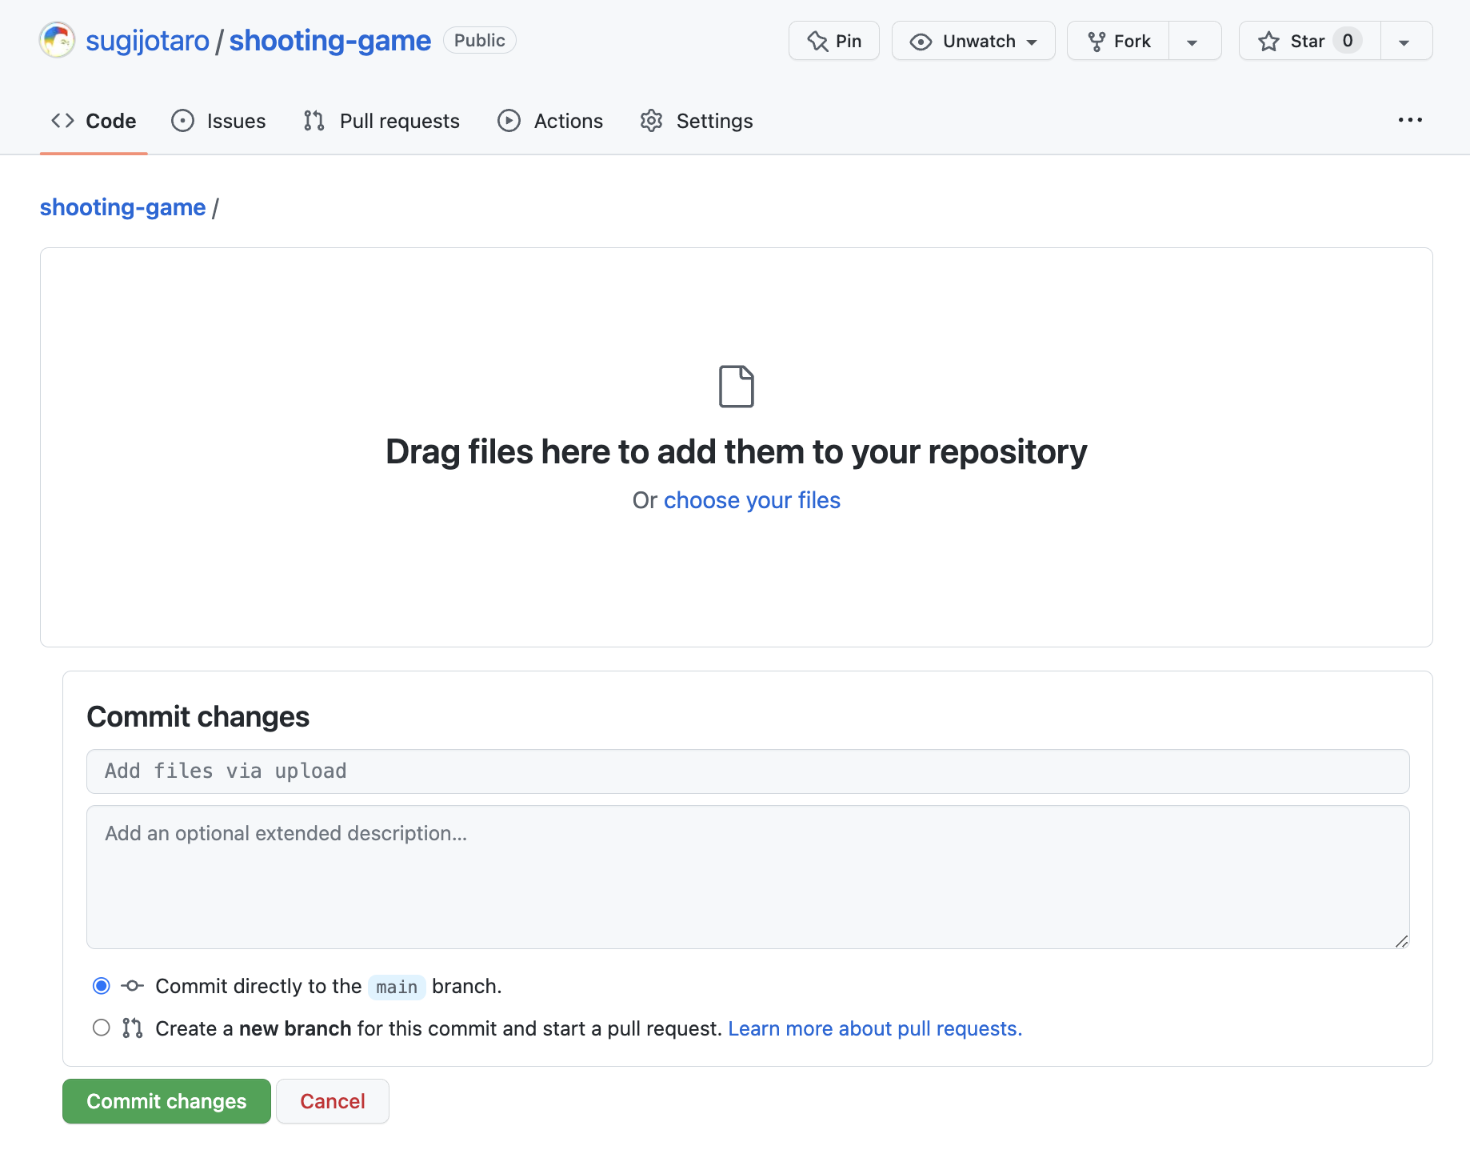Image resolution: width=1470 pixels, height=1170 pixels.
Task: Go to the Pull requests tab
Action: pos(381,121)
